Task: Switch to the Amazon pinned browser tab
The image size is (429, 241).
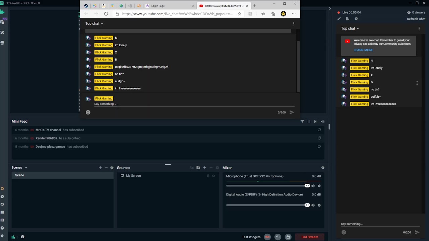Action: coord(104,6)
